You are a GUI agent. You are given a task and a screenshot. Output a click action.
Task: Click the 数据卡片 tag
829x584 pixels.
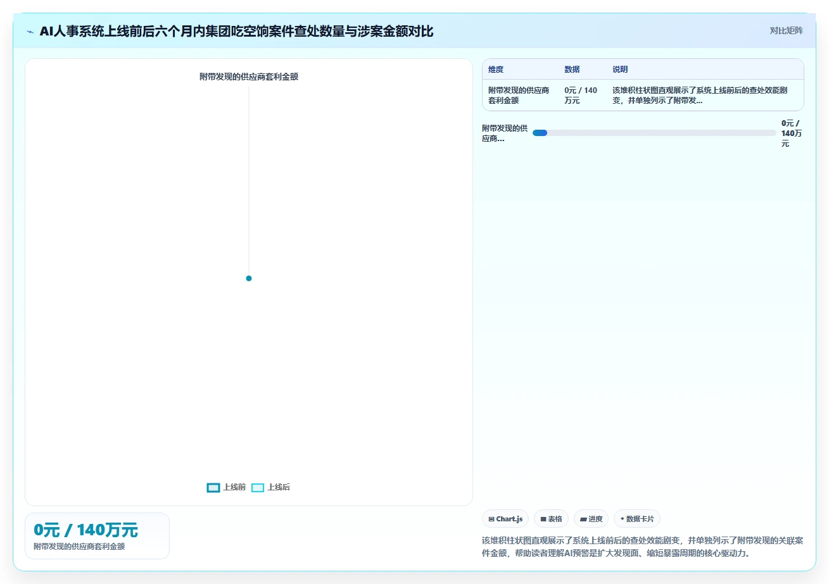pos(636,519)
